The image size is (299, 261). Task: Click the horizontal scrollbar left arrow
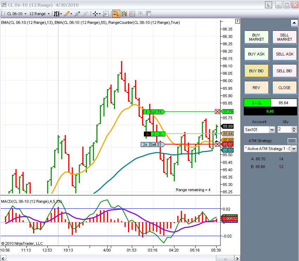[x=3, y=258]
